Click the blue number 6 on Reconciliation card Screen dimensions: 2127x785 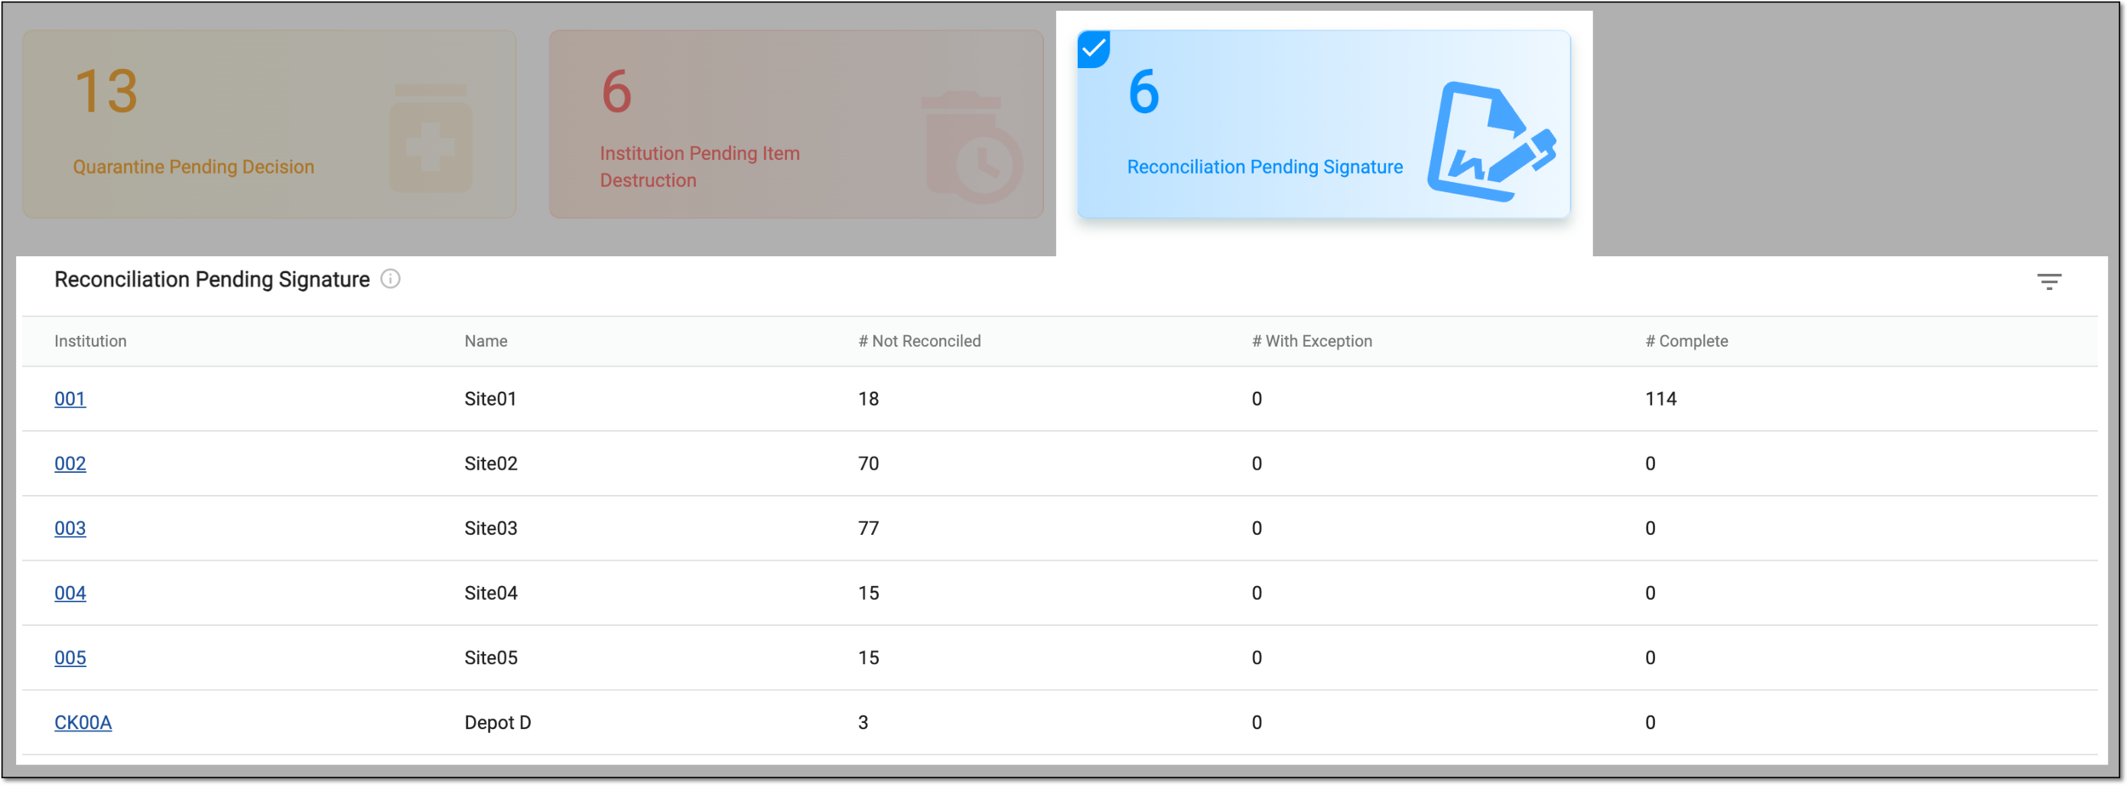tap(1143, 91)
